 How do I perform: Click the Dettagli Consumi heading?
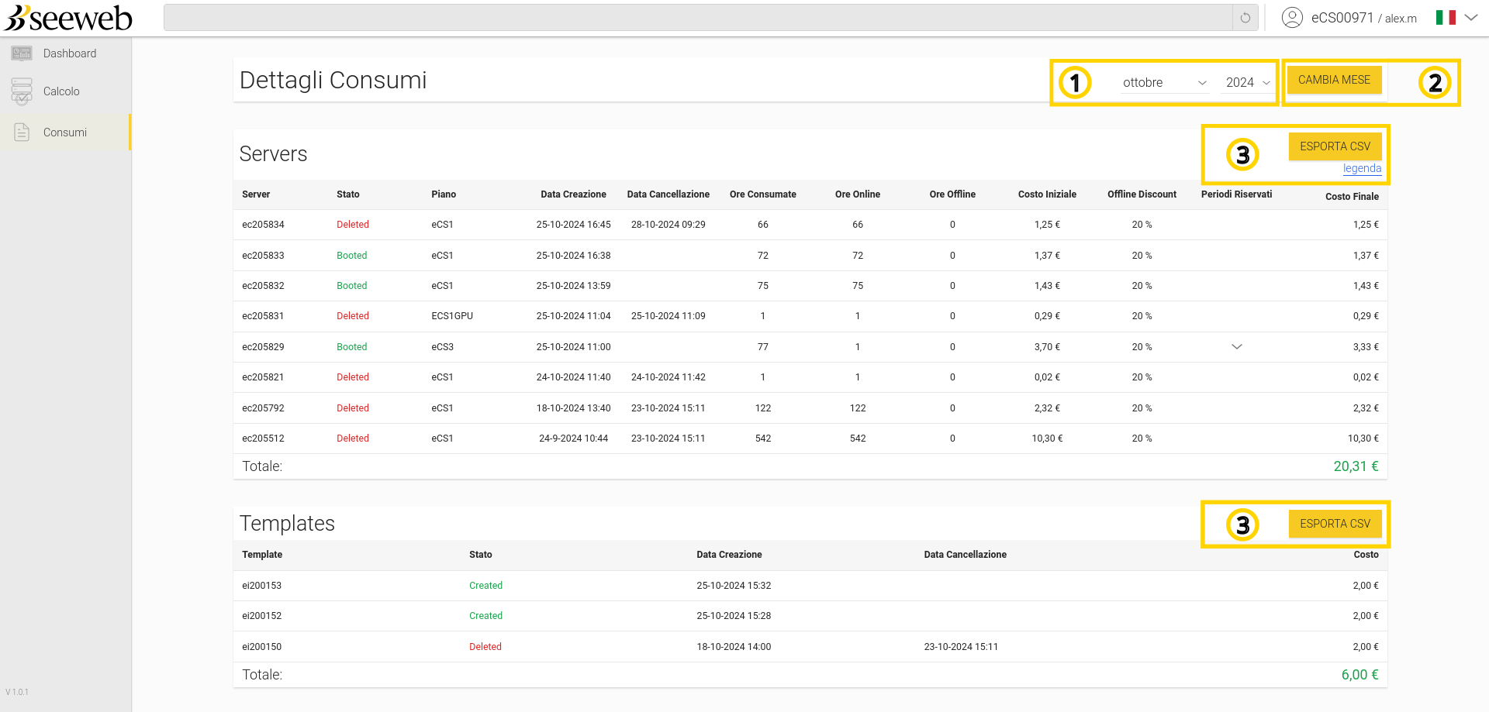tap(333, 80)
